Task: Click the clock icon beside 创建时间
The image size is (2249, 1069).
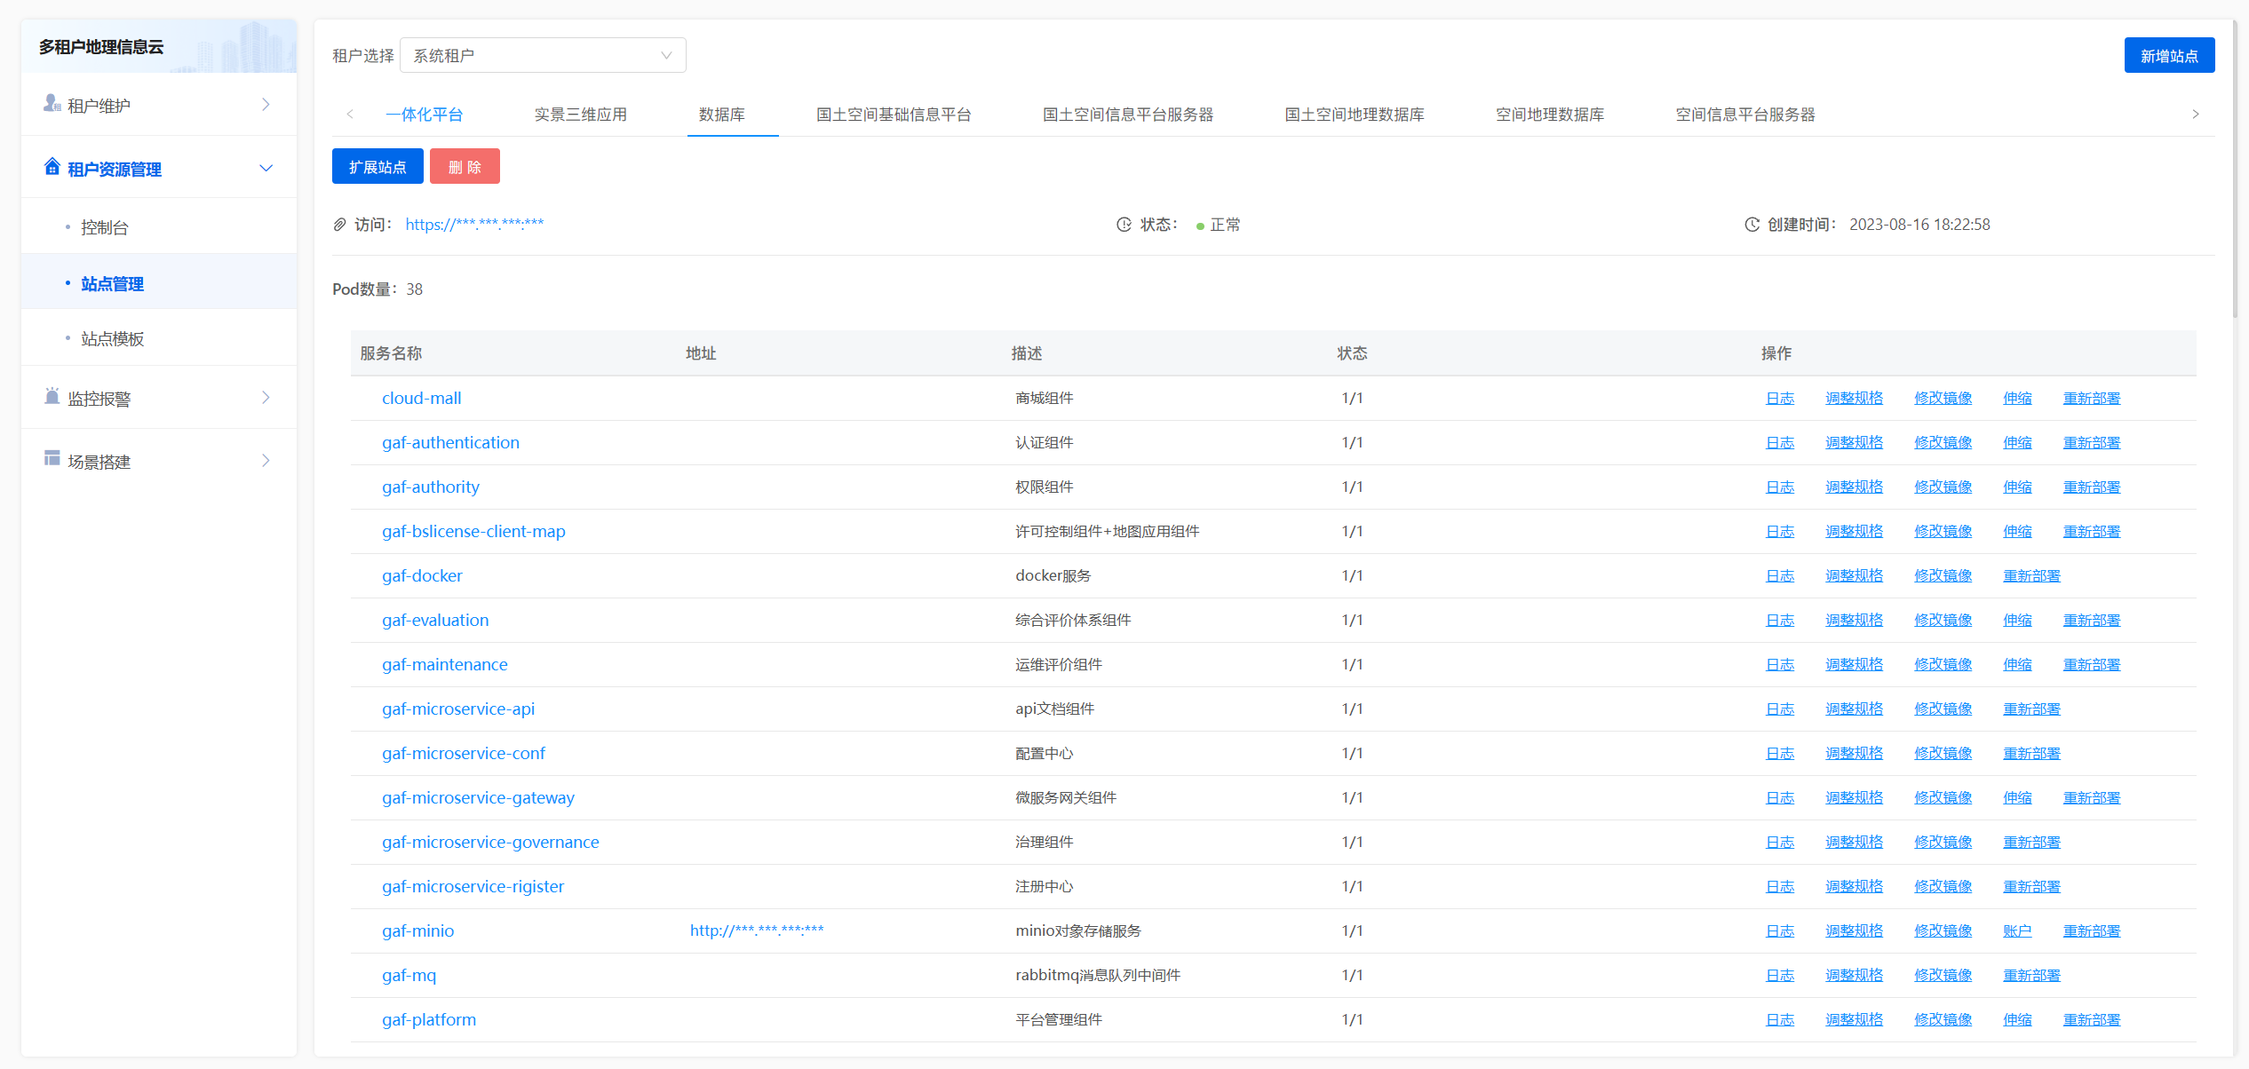Action: (1752, 225)
